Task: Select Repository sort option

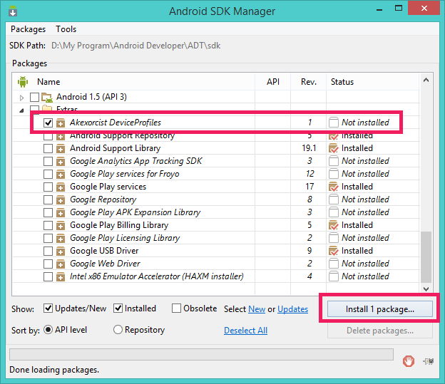Action: point(118,330)
